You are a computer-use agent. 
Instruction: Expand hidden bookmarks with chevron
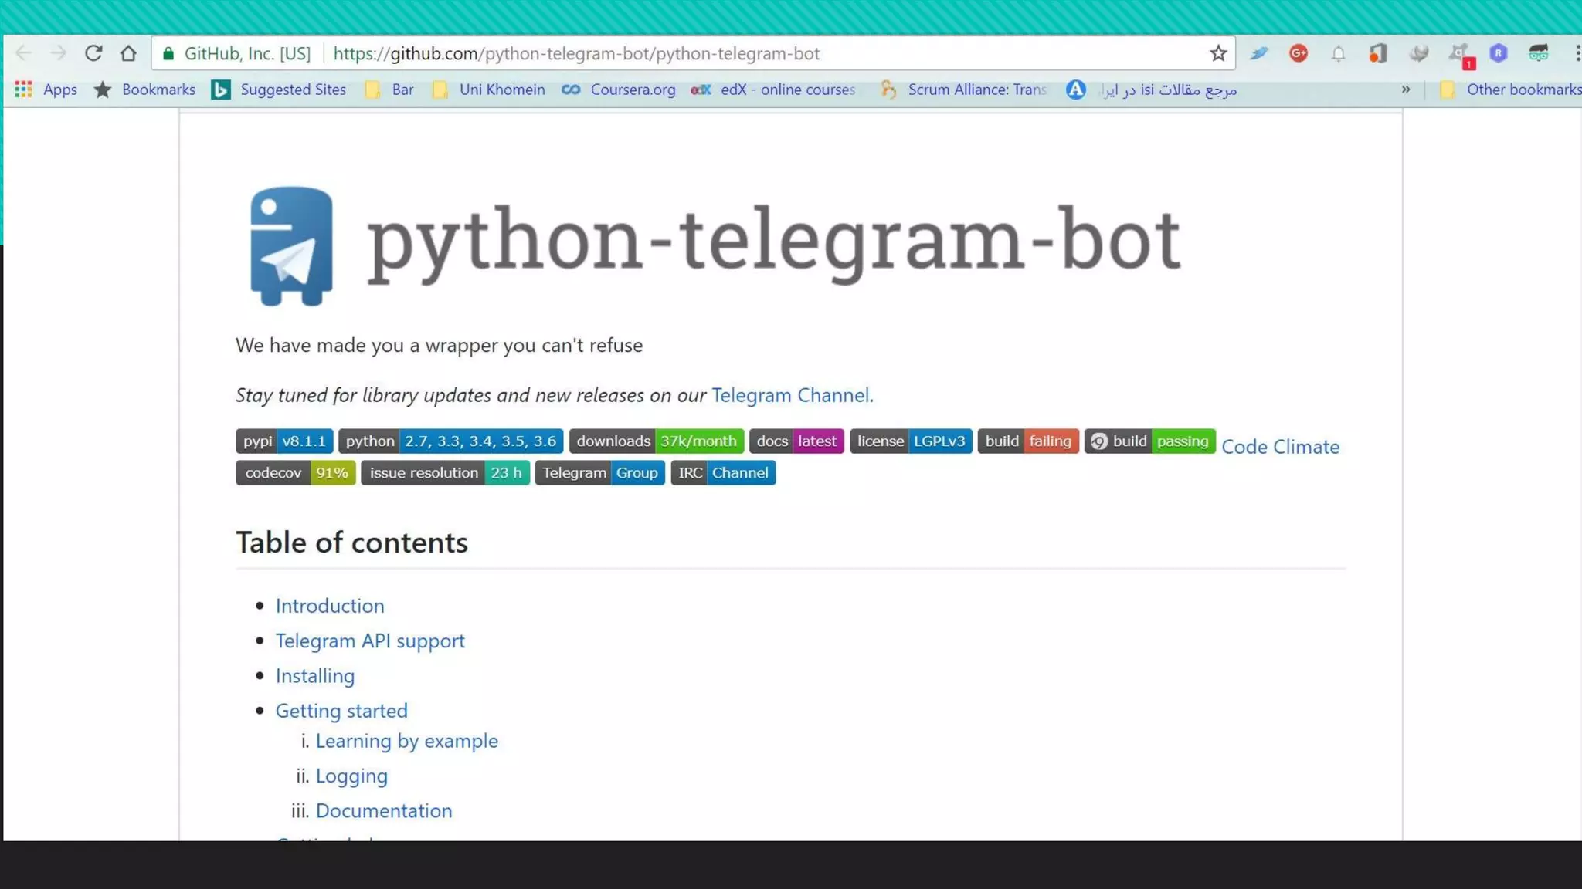pos(1406,90)
